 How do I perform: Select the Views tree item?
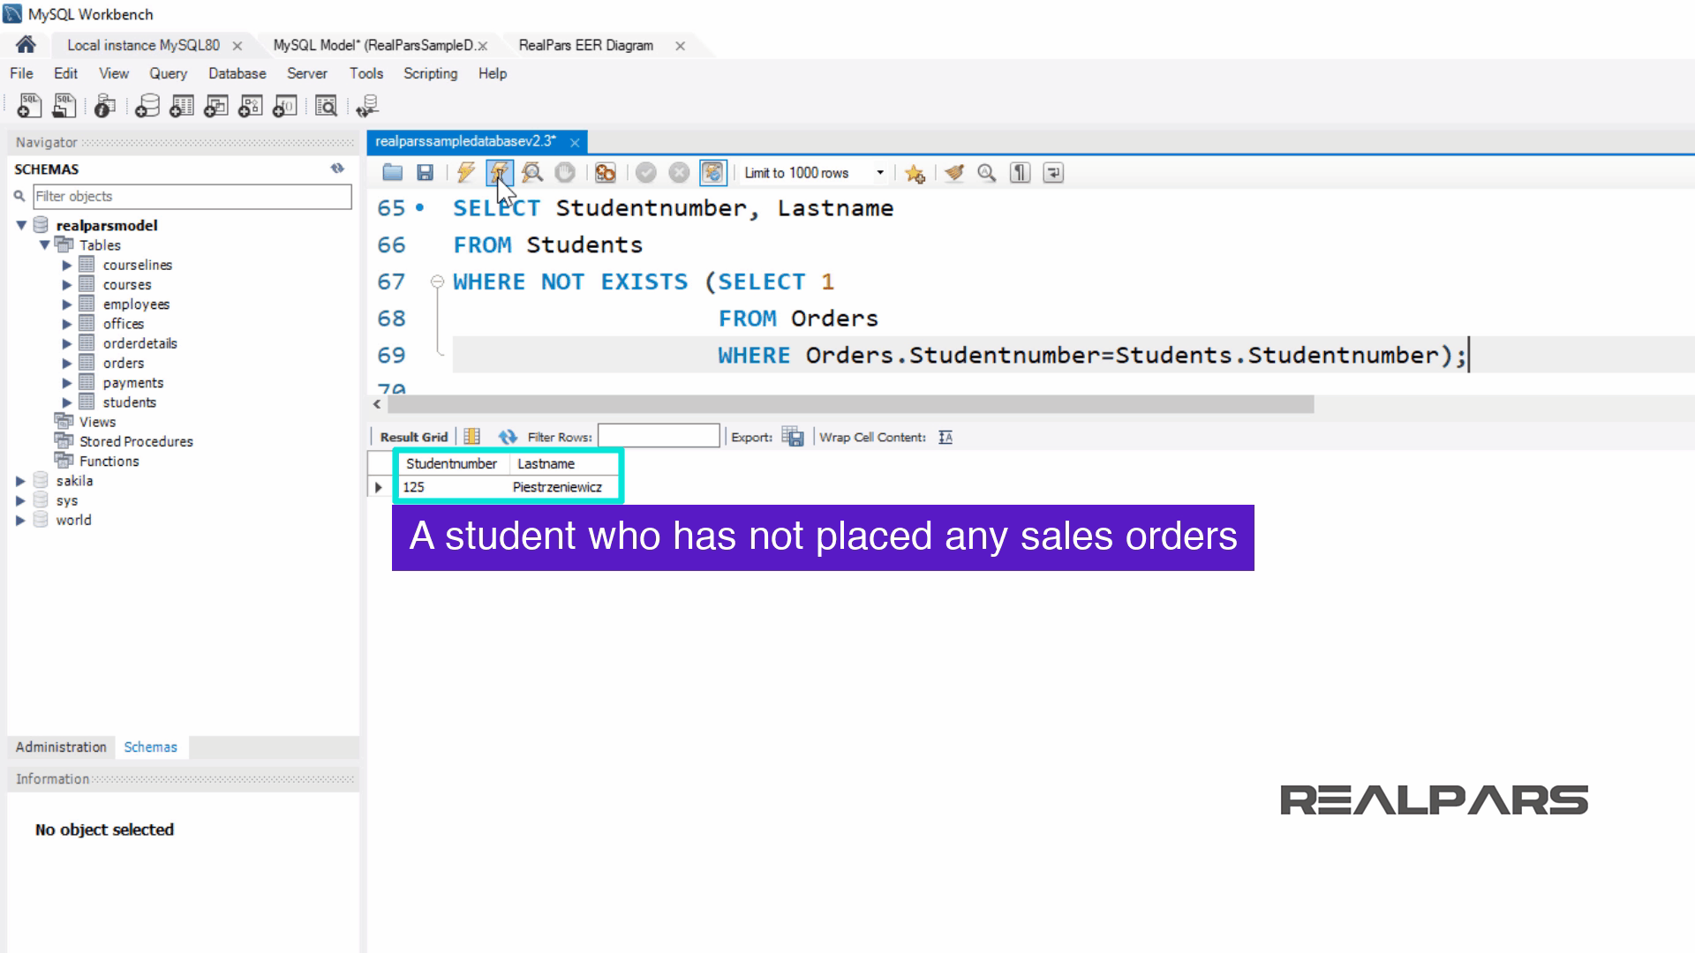pos(97,422)
